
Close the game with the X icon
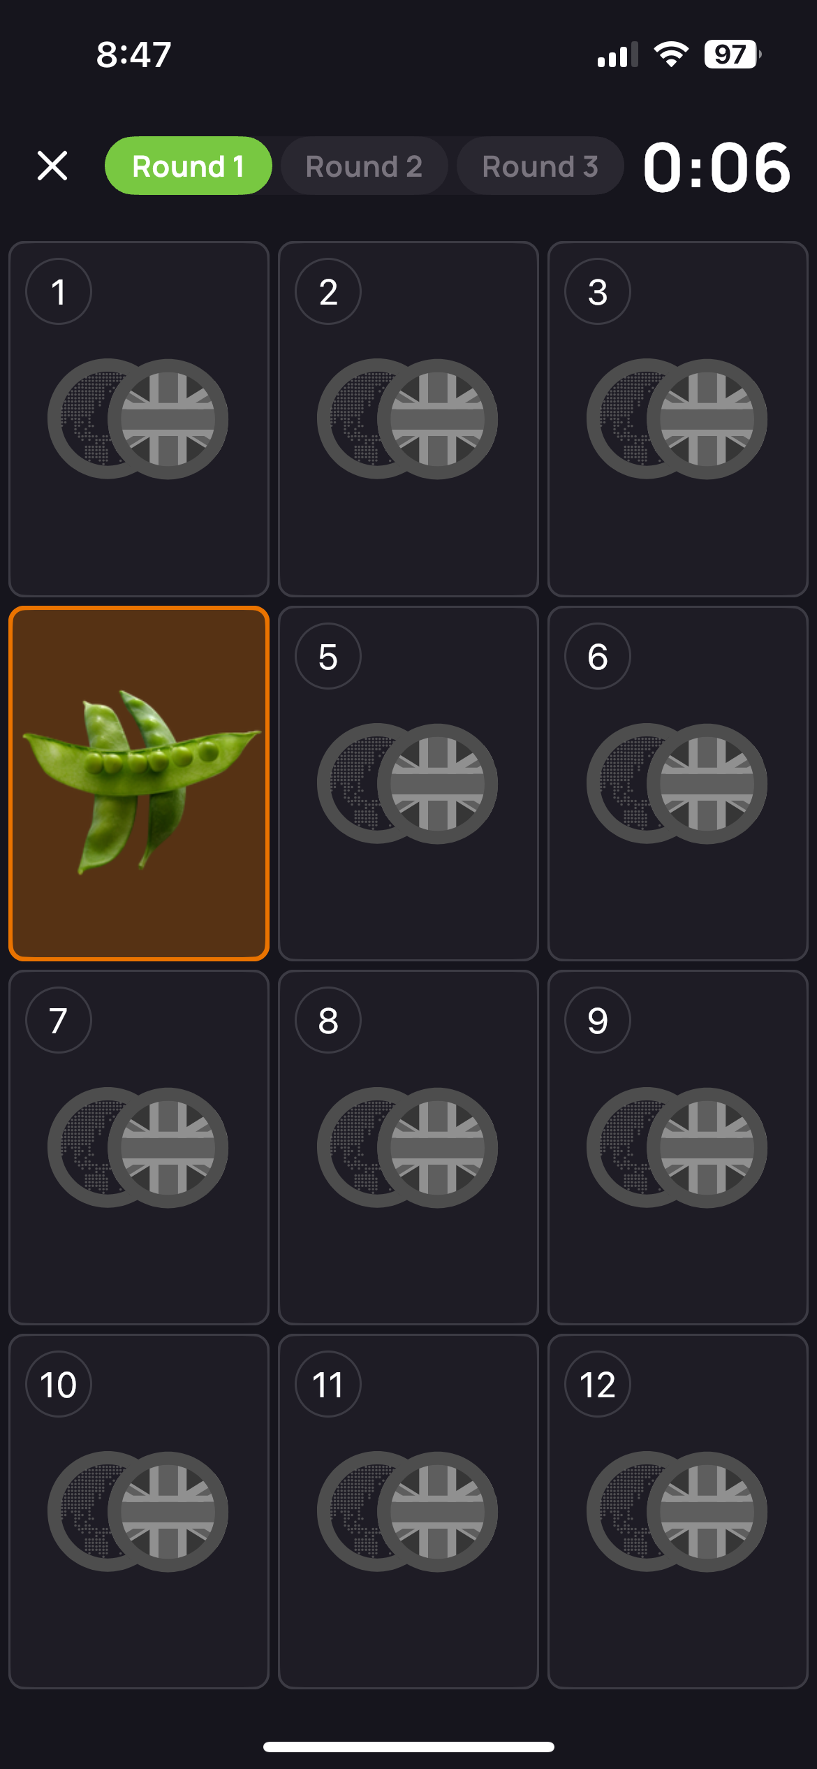(x=52, y=166)
